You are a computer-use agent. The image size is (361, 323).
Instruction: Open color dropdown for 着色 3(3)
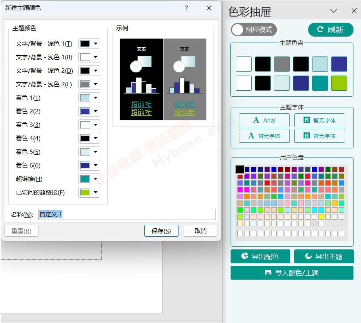[x=89, y=125]
